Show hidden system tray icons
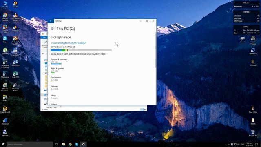 (229, 144)
